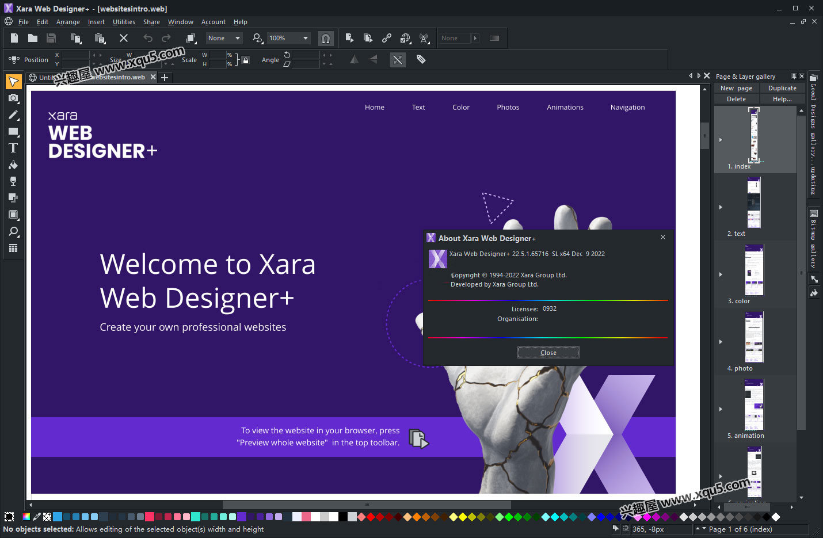The height and width of the screenshot is (538, 823).
Task: Expand the 5. animation page layers
Action: tap(721, 409)
